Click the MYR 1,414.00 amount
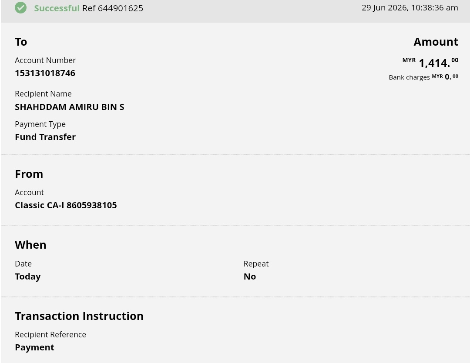Image resolution: width=470 pixels, height=363 pixels. coord(430,63)
